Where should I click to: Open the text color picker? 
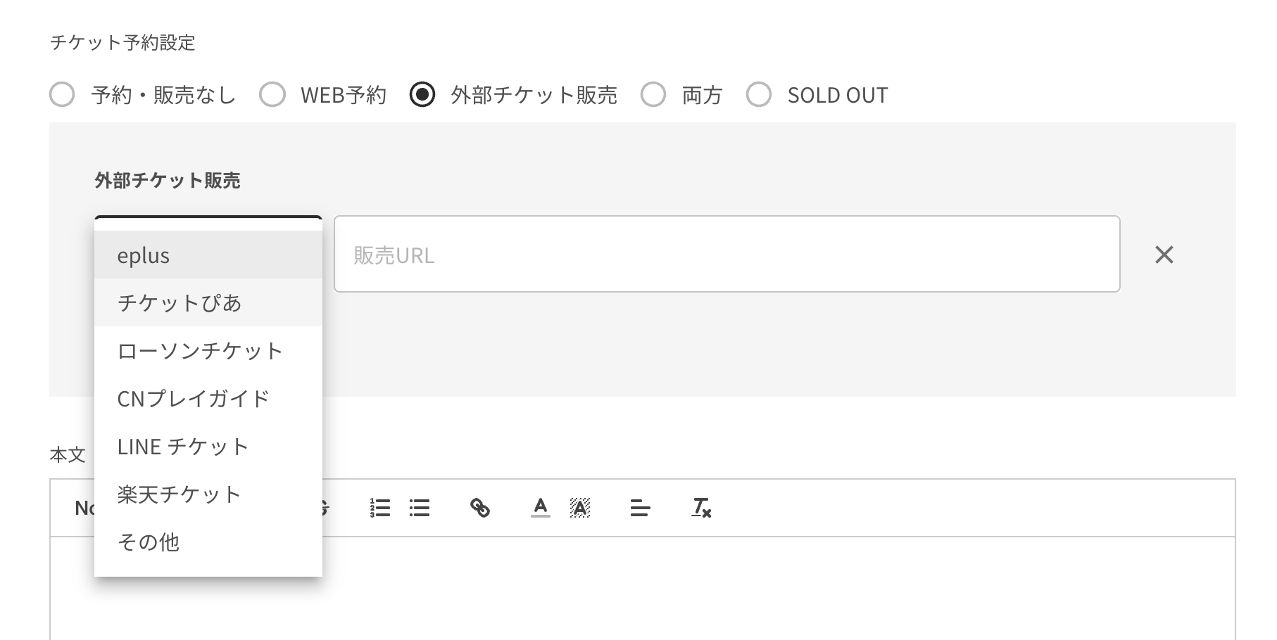tap(541, 508)
